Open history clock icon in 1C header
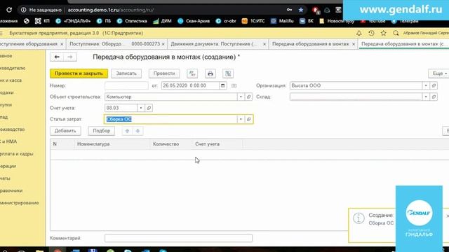Screen dimensions: 449x252 pyautogui.click(x=371, y=33)
